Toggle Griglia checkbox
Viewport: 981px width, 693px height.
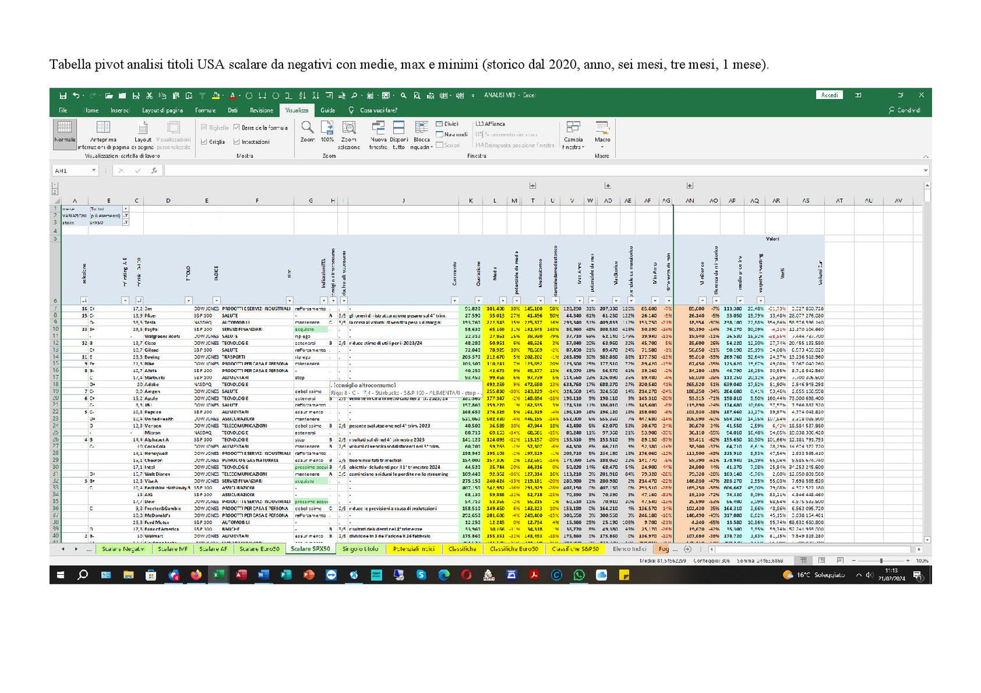pyautogui.click(x=213, y=142)
